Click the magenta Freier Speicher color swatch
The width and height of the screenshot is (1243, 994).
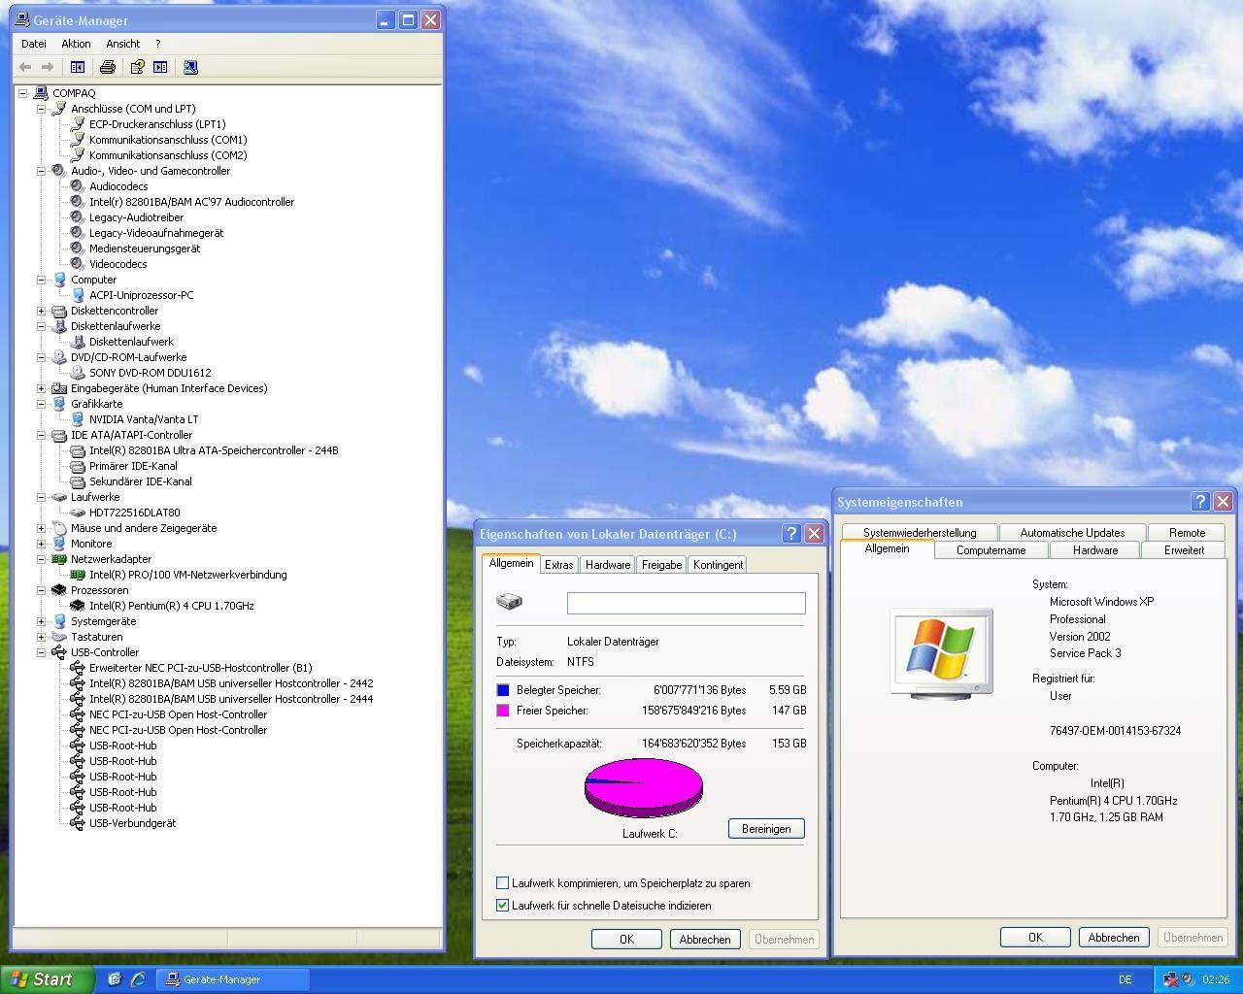pos(503,711)
